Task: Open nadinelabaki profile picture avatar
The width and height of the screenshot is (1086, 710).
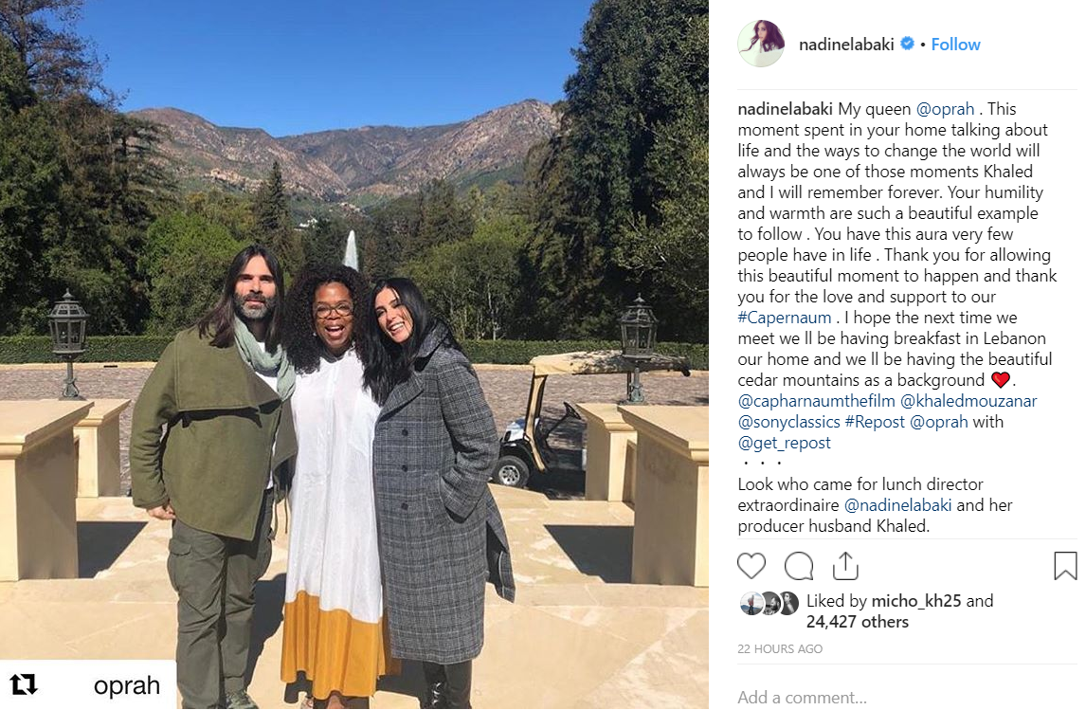Action: tap(760, 44)
